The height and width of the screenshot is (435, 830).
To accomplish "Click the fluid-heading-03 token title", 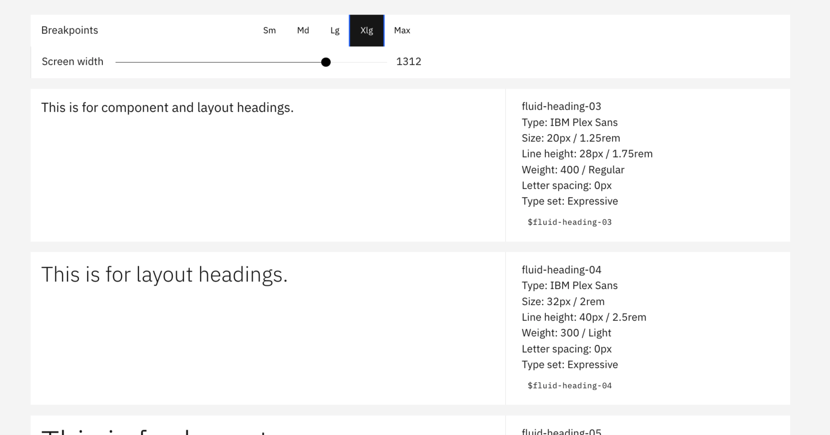I will point(561,106).
